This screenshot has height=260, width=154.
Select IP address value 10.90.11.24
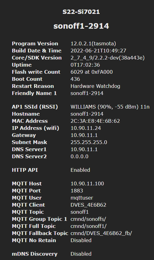[x=86, y=128]
